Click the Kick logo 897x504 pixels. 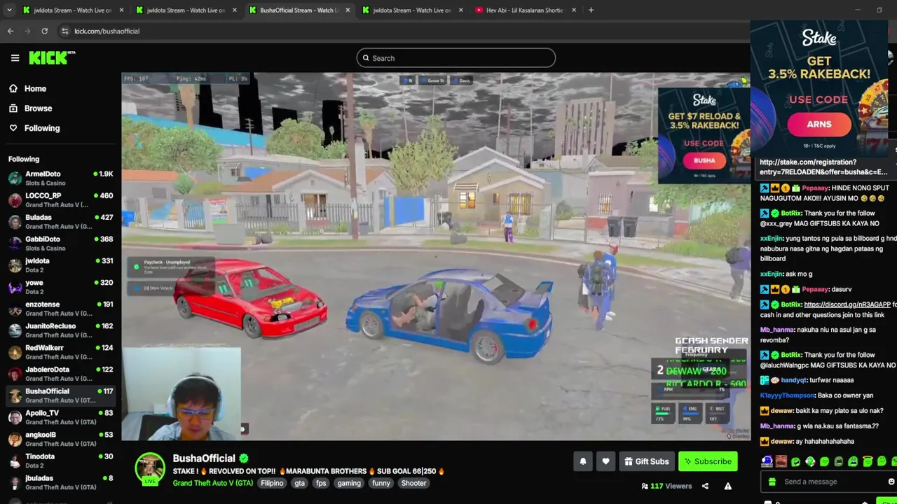coord(51,58)
